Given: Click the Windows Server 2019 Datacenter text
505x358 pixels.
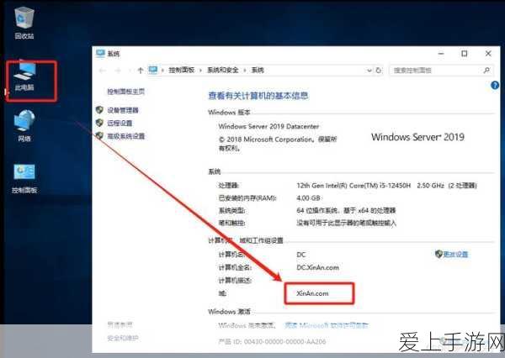Looking at the screenshot, I should 269,126.
